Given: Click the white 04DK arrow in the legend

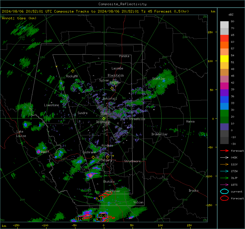Looking at the screenshot, I should [224, 158].
